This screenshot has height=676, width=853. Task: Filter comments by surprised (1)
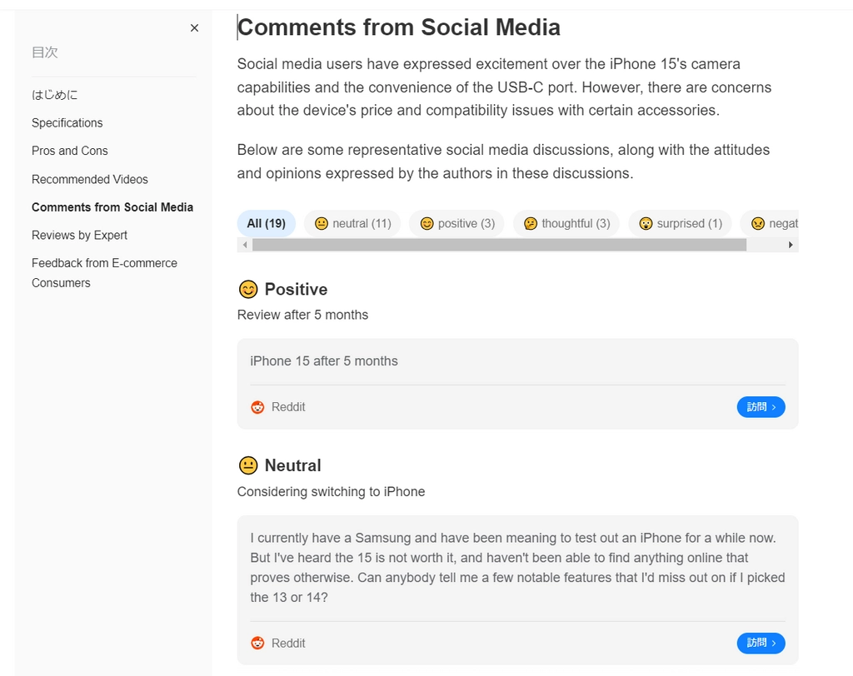pyautogui.click(x=680, y=223)
